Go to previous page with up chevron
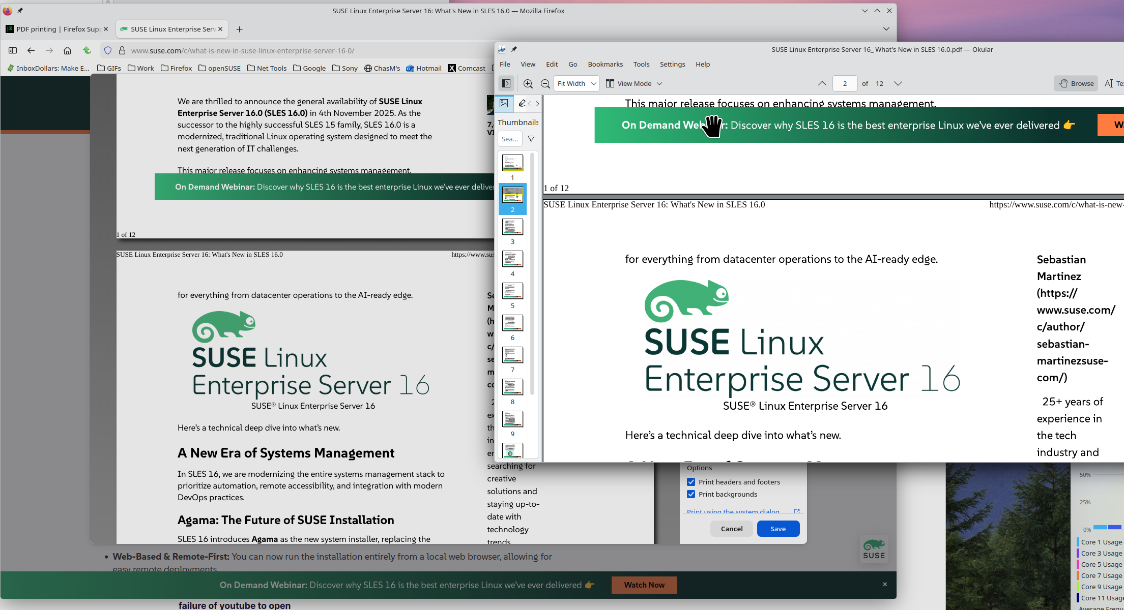This screenshot has width=1124, height=610. (822, 83)
